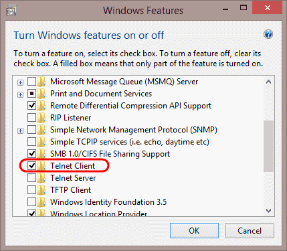This screenshot has width=287, height=251.
Task: Enable the Telnet Server checkbox
Action: click(31, 177)
